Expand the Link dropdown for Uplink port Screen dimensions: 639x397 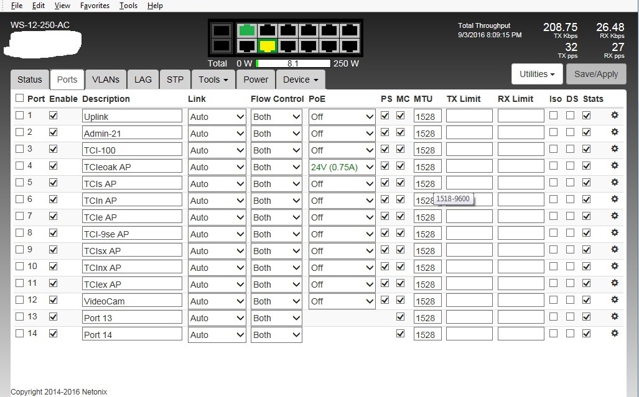(217, 117)
